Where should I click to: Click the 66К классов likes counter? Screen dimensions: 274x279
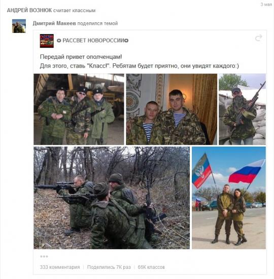tap(151, 267)
